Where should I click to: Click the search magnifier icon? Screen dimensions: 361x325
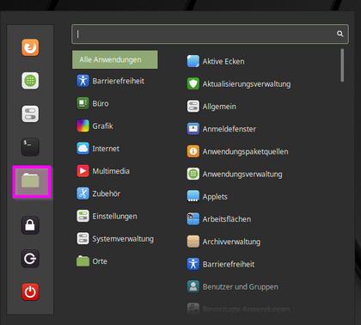[x=340, y=34]
